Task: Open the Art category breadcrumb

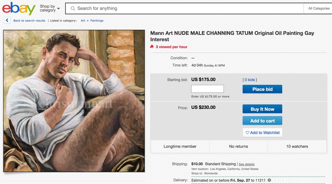Action: click(x=83, y=20)
